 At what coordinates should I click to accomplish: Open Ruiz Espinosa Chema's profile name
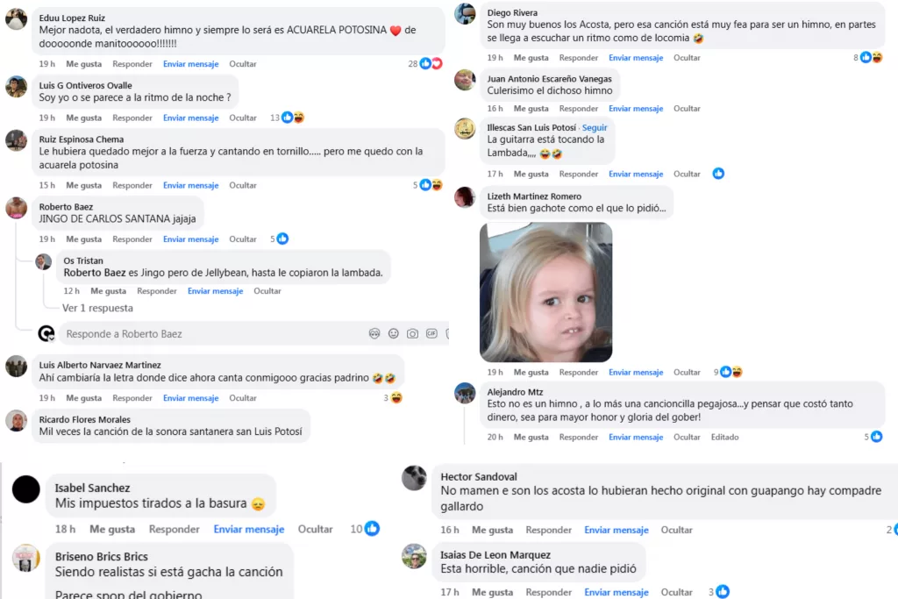[82, 139]
